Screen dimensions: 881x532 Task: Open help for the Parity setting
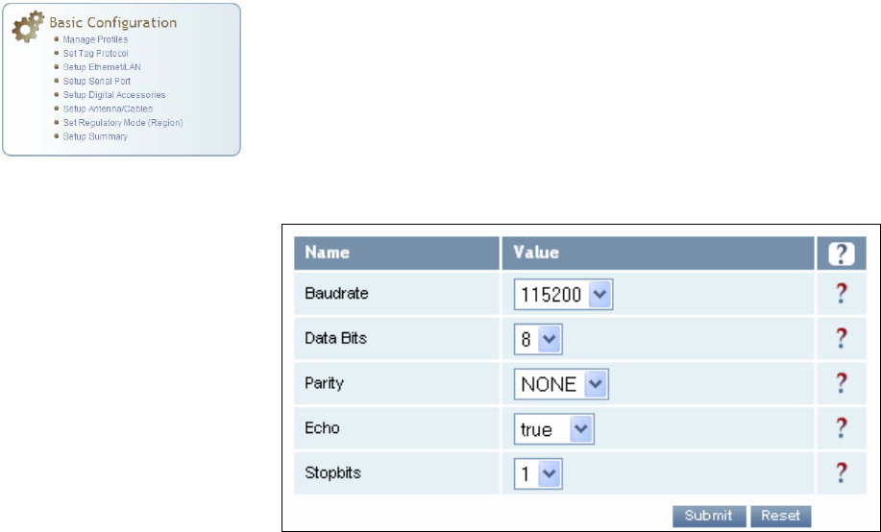tap(842, 383)
